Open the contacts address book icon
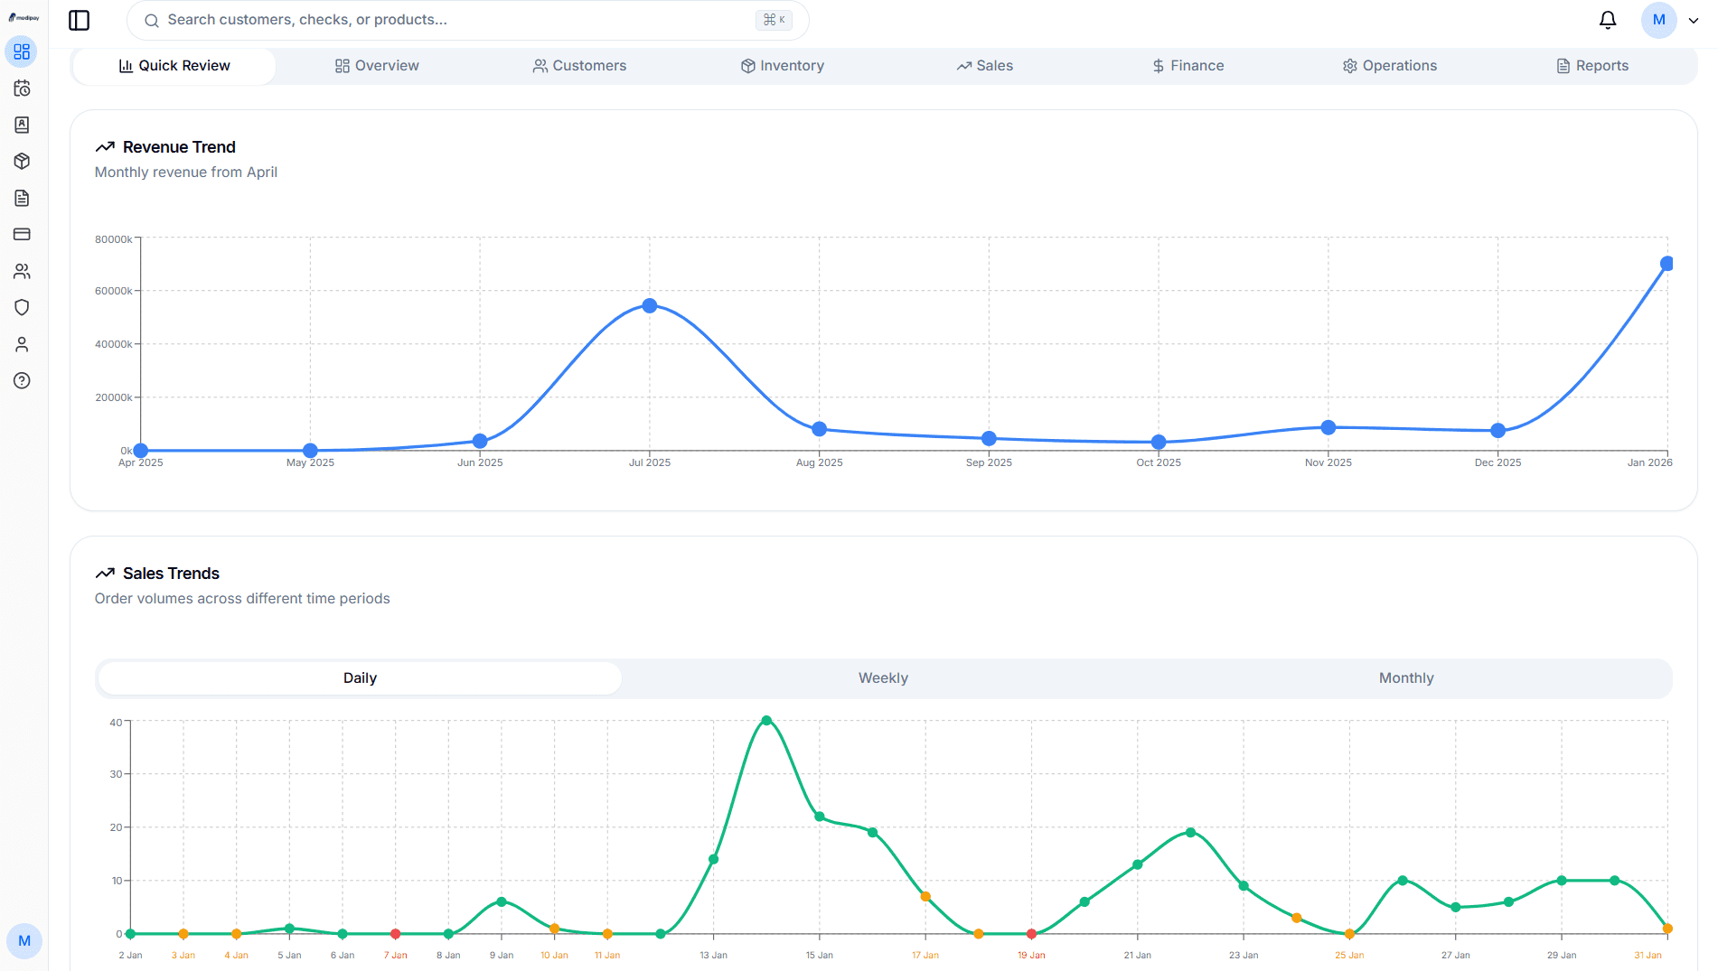The width and height of the screenshot is (1718, 971). [22, 125]
